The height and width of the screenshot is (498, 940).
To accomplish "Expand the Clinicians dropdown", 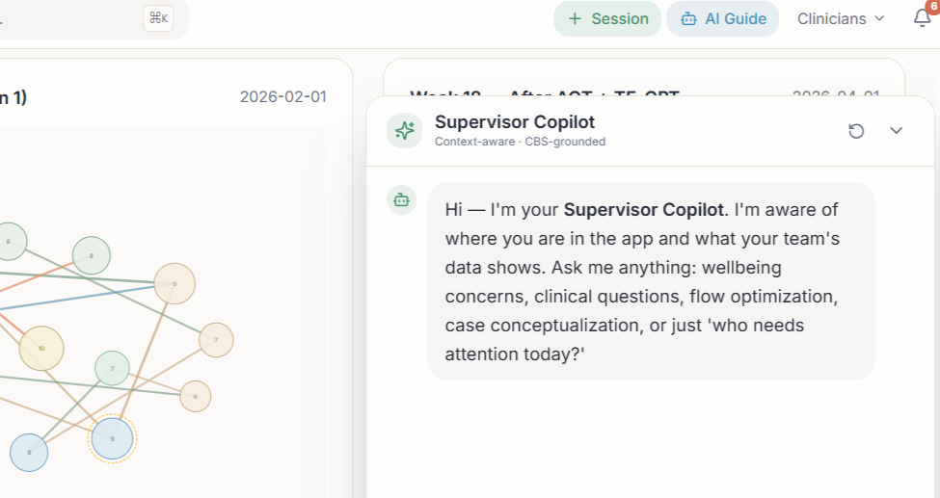I will click(841, 19).
